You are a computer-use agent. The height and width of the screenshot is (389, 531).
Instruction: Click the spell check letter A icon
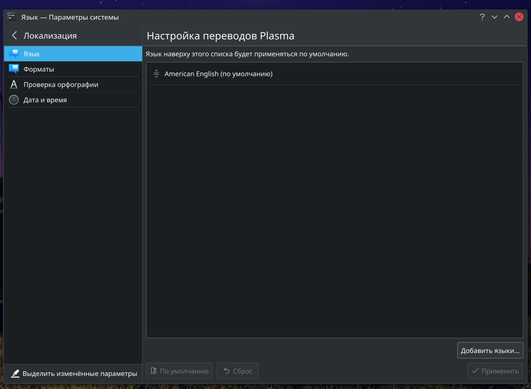coord(14,84)
